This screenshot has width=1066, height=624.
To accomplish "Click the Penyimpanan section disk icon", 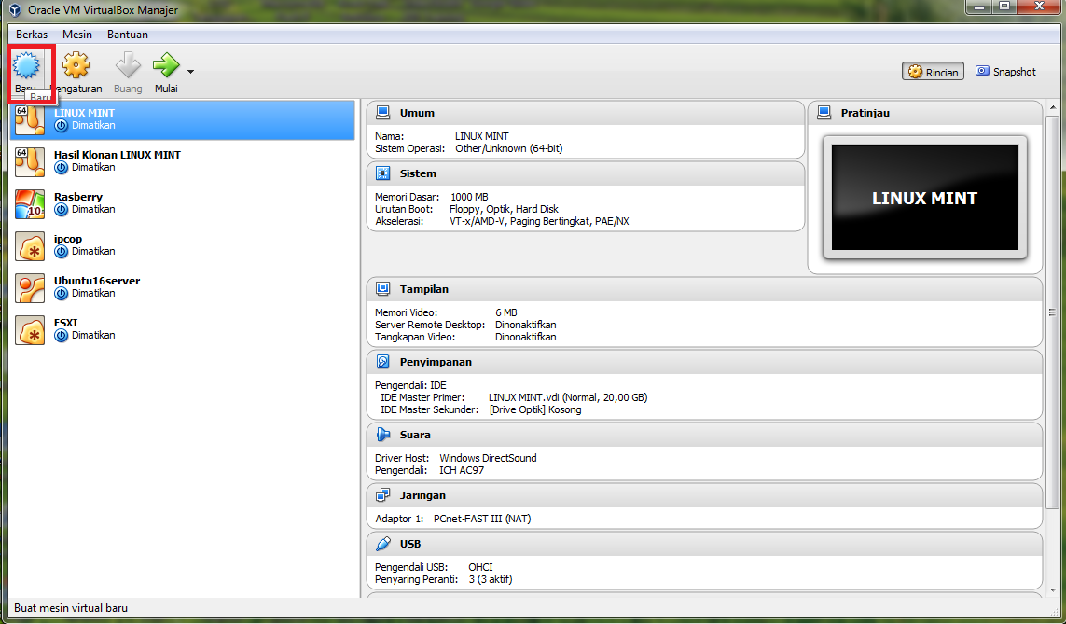I will coord(382,362).
